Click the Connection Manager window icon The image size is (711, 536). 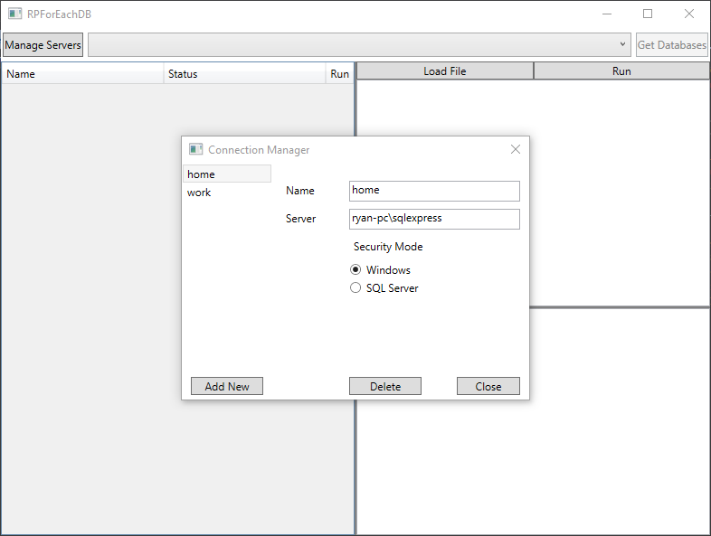(196, 149)
